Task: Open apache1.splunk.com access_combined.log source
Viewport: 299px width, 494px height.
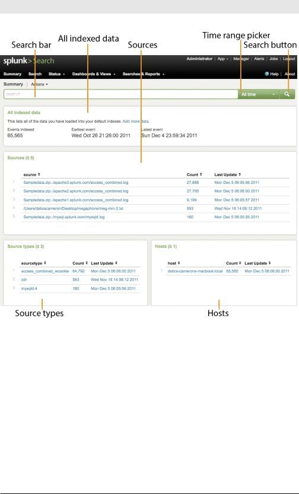Action: click(76, 200)
